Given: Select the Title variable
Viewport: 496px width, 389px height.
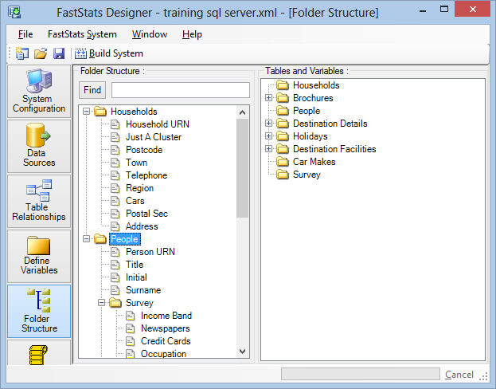Looking at the screenshot, I should point(135,265).
